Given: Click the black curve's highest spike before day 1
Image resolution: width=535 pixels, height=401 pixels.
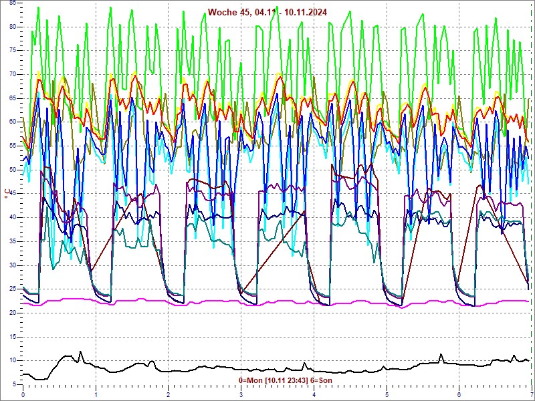Looking at the screenshot, I should [81, 352].
